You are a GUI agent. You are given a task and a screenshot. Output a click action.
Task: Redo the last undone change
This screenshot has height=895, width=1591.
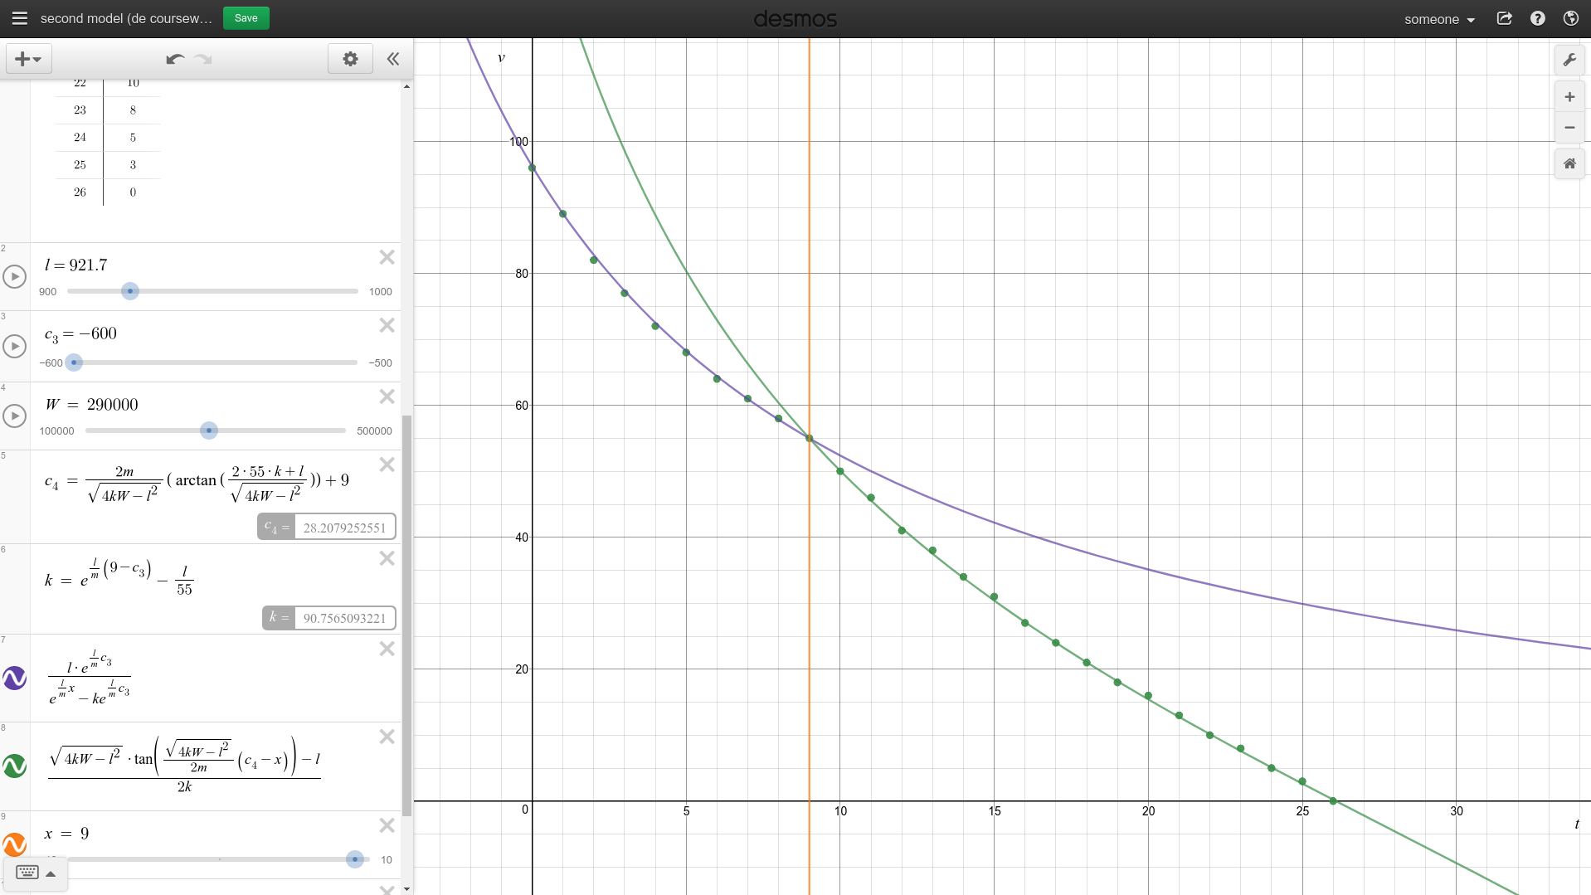[x=203, y=59]
